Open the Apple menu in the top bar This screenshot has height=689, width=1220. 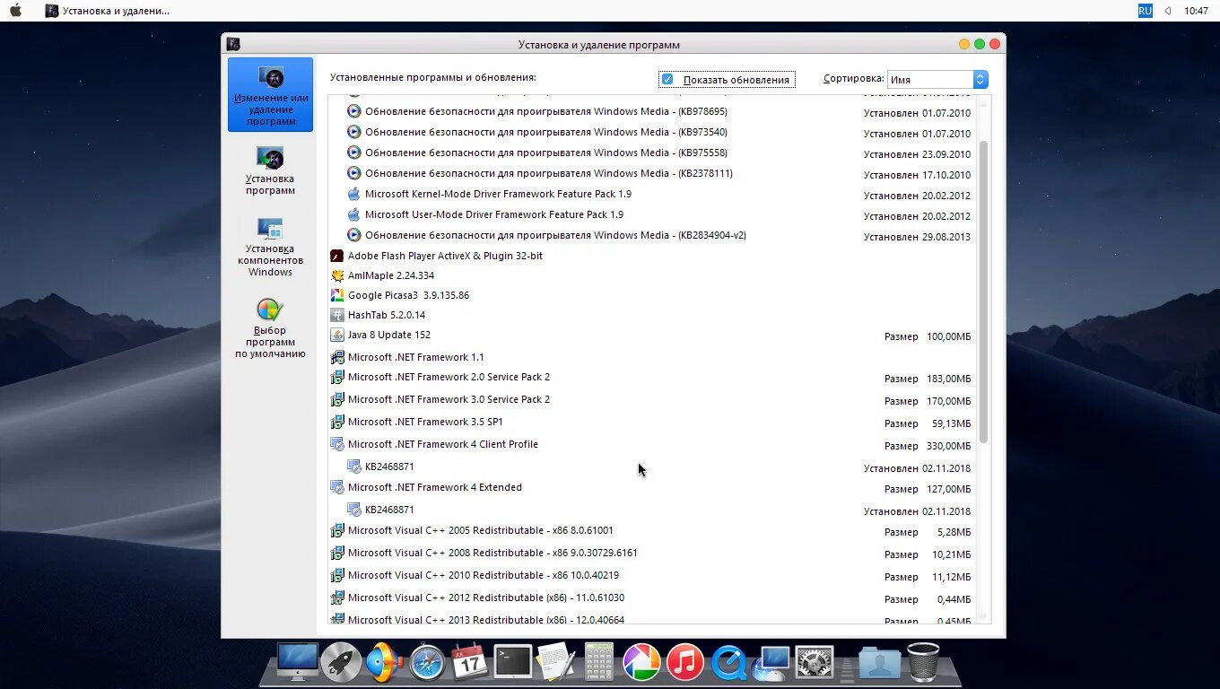(x=15, y=10)
